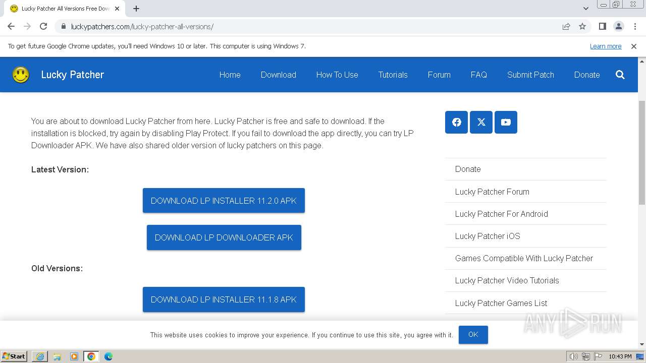Open Lucky Patcher Forum sidebar link
Screen dimensions: 646x363
pyautogui.click(x=492, y=192)
